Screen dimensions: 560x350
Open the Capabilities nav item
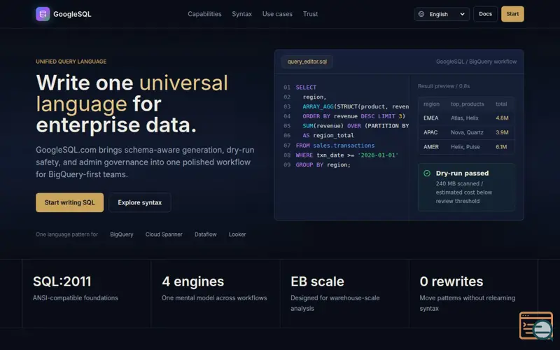coord(204,14)
